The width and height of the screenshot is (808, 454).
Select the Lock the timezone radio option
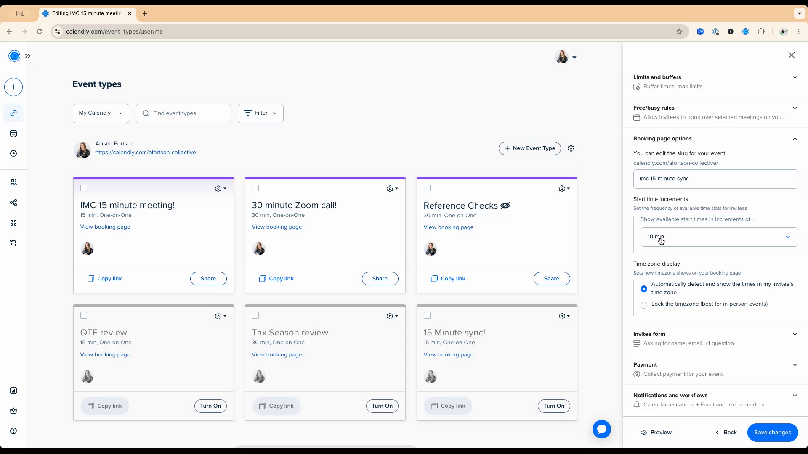[644, 305]
